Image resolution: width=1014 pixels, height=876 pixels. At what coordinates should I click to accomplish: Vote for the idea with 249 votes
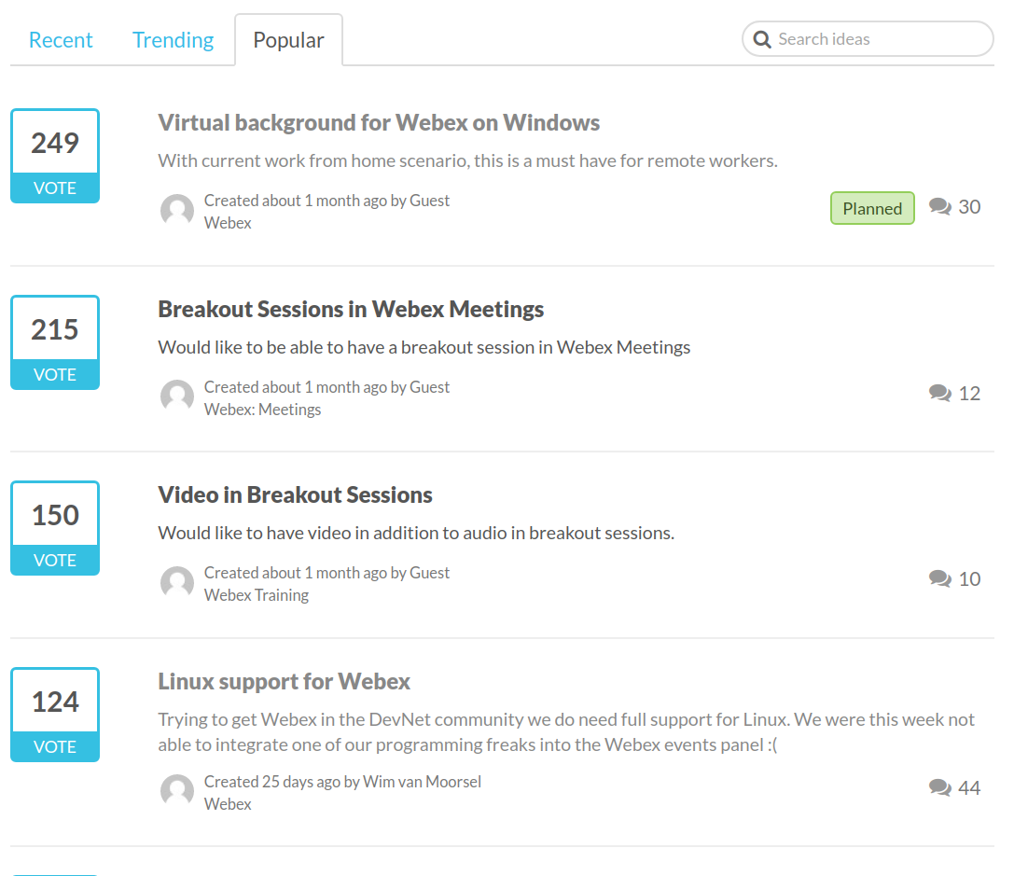pos(55,188)
